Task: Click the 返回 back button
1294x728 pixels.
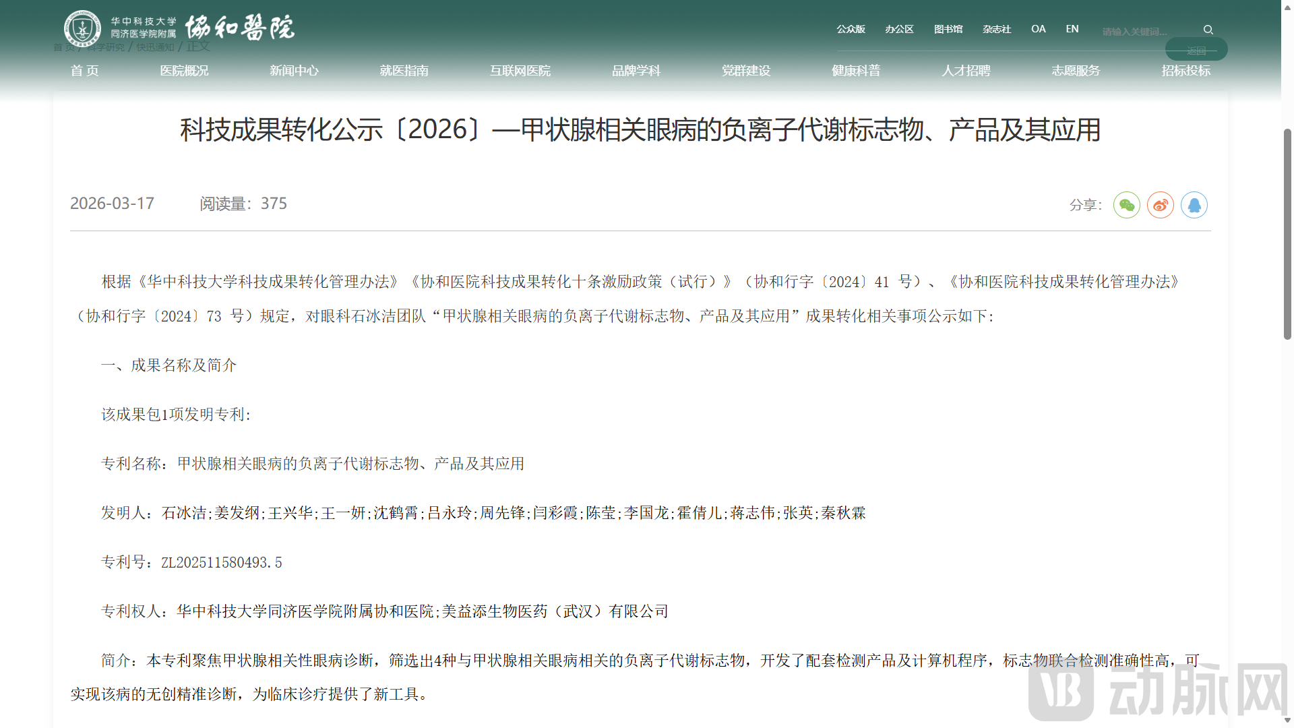Action: (1196, 49)
